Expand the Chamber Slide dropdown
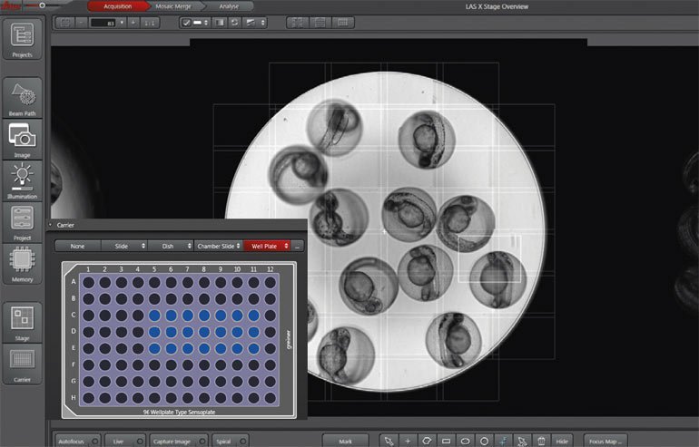 pyautogui.click(x=219, y=245)
